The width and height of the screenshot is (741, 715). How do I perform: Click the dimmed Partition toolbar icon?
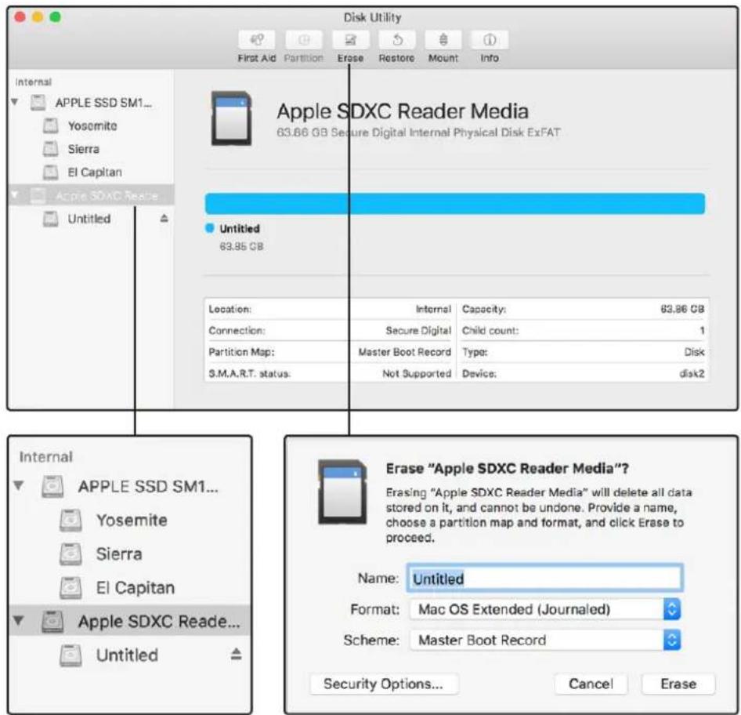click(303, 40)
